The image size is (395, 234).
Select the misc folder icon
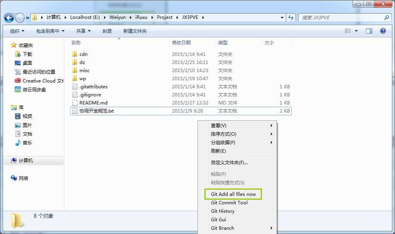click(x=74, y=70)
